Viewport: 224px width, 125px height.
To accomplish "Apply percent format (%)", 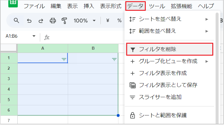I will 119,21.
